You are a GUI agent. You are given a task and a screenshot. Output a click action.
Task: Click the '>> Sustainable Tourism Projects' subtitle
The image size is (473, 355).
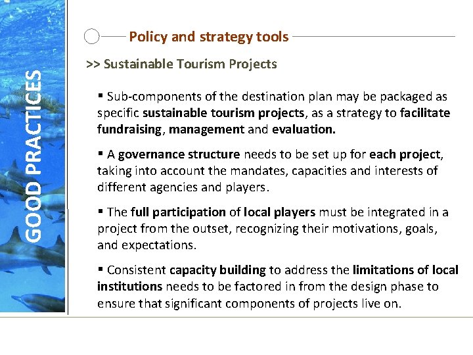(x=181, y=64)
